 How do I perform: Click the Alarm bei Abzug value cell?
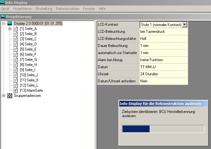click(x=163, y=60)
